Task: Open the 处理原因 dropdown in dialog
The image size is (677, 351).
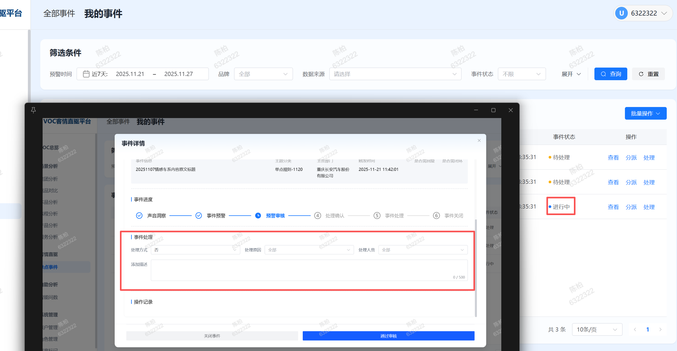Action: 309,250
